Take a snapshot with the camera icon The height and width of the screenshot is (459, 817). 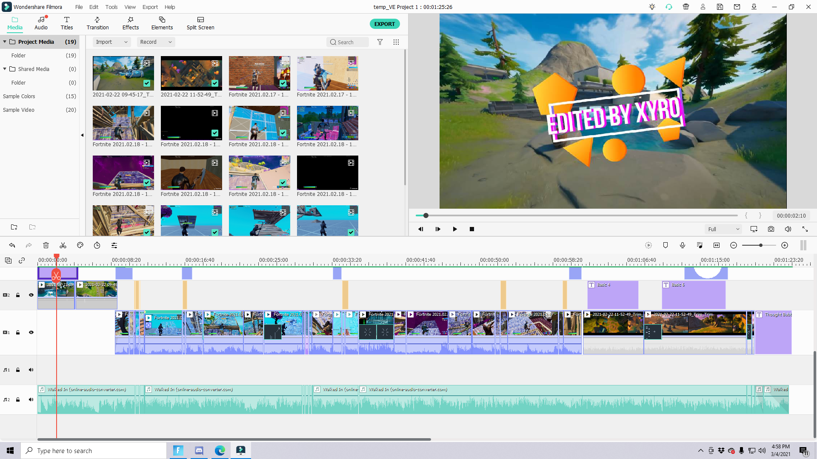coord(771,229)
